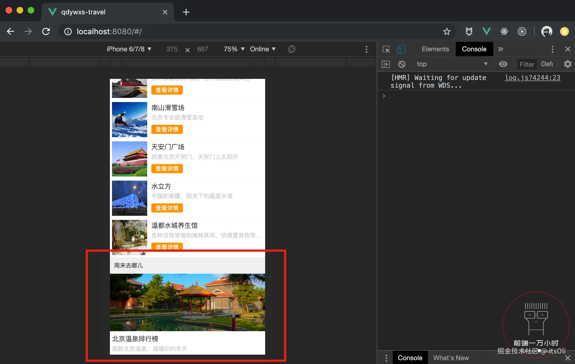This screenshot has width=575, height=364.
Task: Open the 北京温泉排行榜 banner image
Action: (188, 303)
